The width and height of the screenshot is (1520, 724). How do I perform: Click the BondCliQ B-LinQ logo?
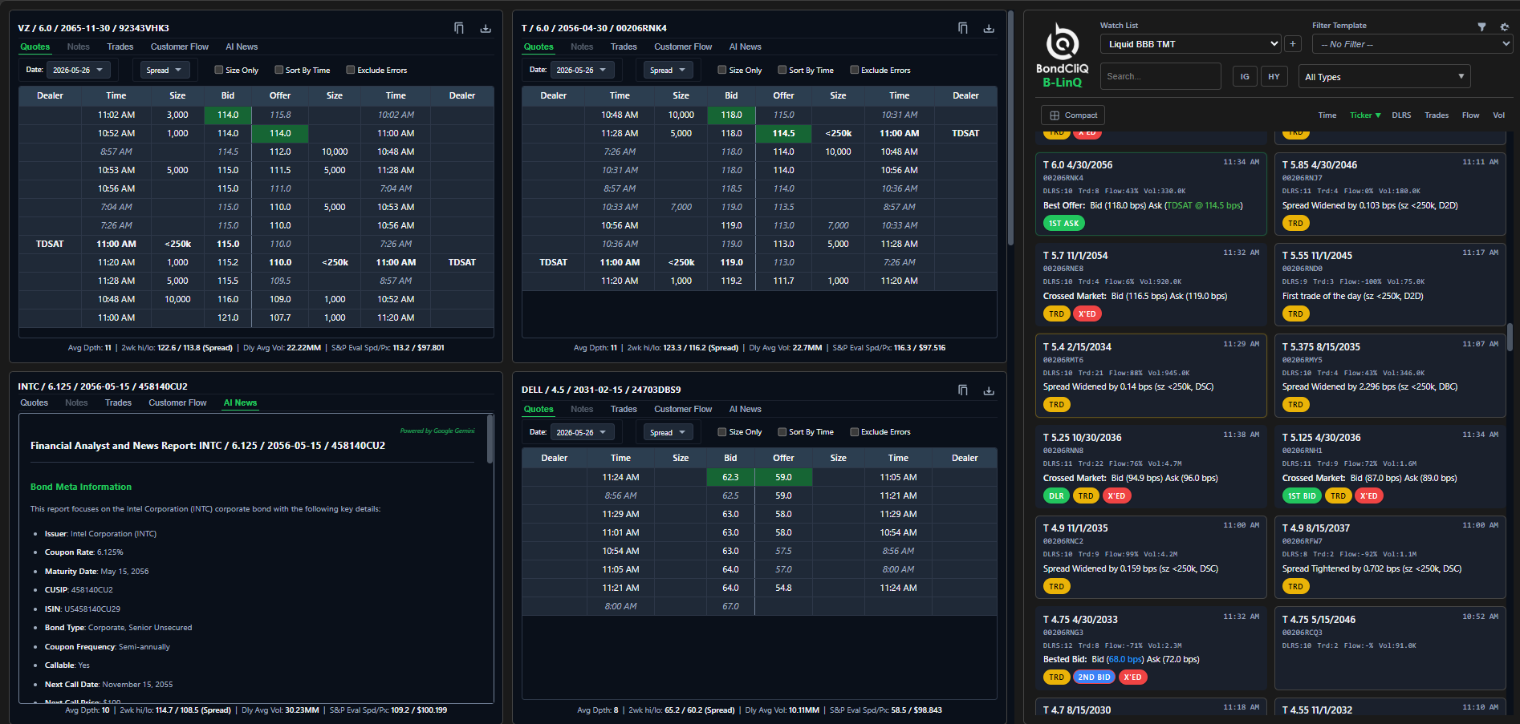click(x=1062, y=55)
